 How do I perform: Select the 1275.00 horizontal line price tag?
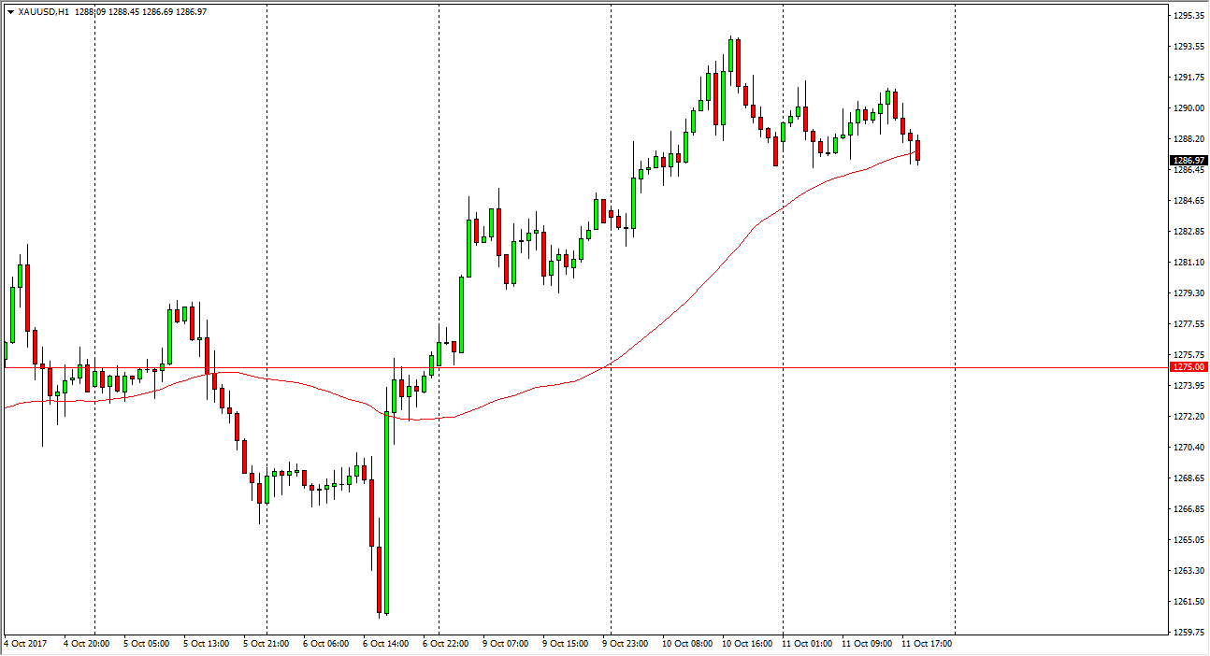pyautogui.click(x=1187, y=367)
